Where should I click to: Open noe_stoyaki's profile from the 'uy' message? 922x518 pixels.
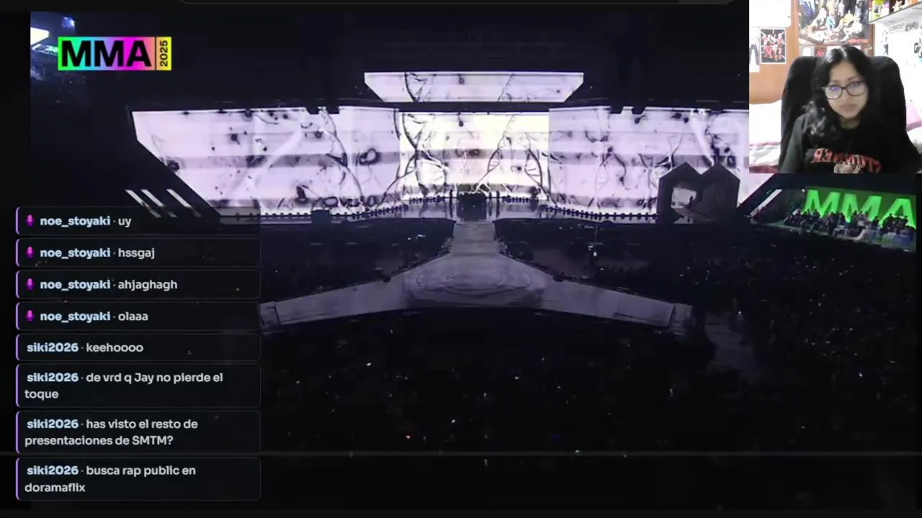click(75, 221)
